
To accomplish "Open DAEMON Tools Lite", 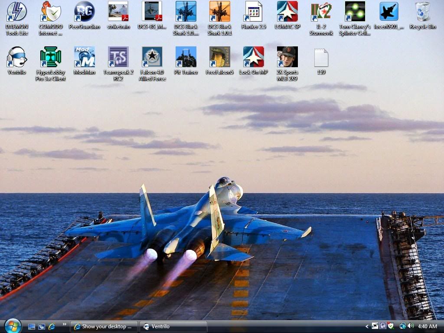I will [x=16, y=13].
